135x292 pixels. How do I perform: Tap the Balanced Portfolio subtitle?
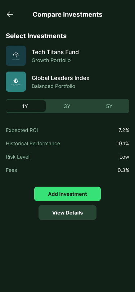click(53, 86)
